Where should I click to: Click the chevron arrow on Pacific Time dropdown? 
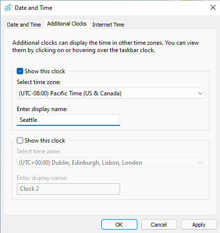[x=200, y=93]
